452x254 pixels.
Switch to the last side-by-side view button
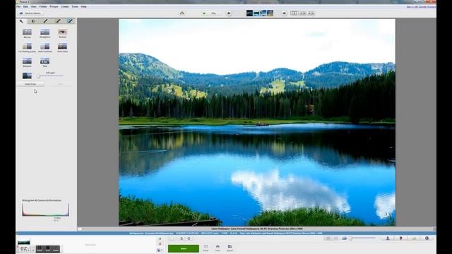point(311,13)
